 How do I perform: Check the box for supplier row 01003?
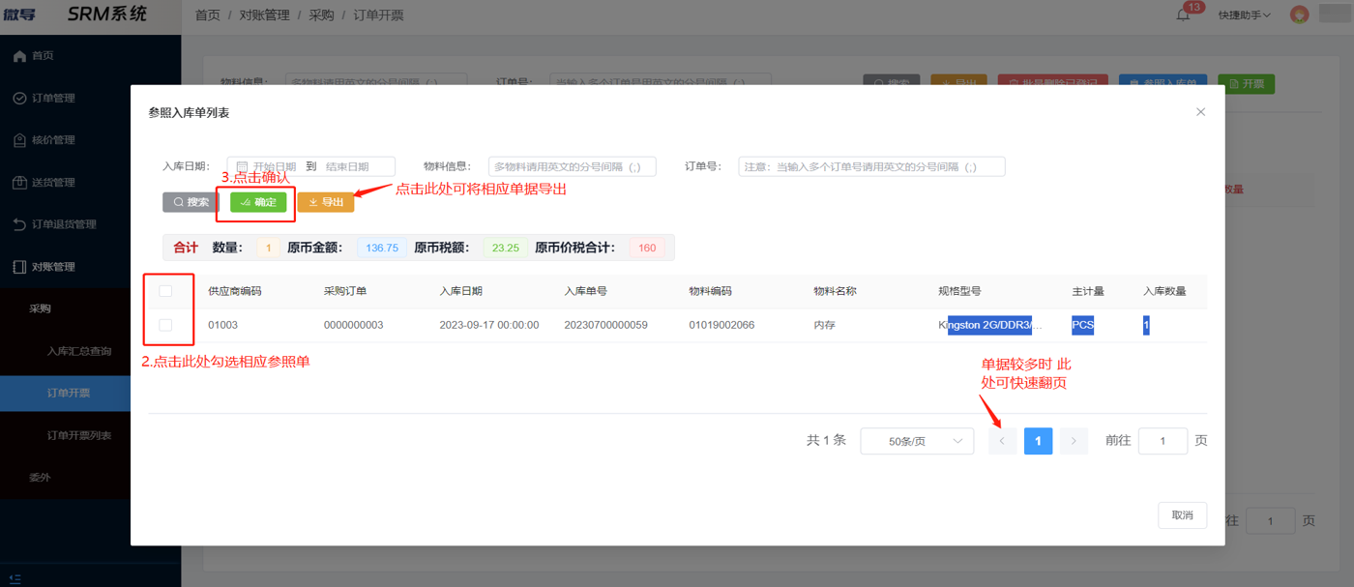[165, 325]
